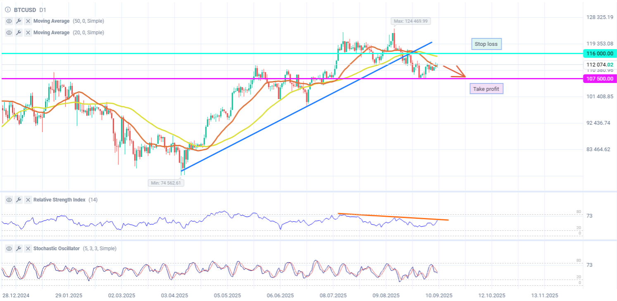Toggle Relative Strength Index visibility eye
This screenshot has width=617, height=301.
tap(9, 200)
